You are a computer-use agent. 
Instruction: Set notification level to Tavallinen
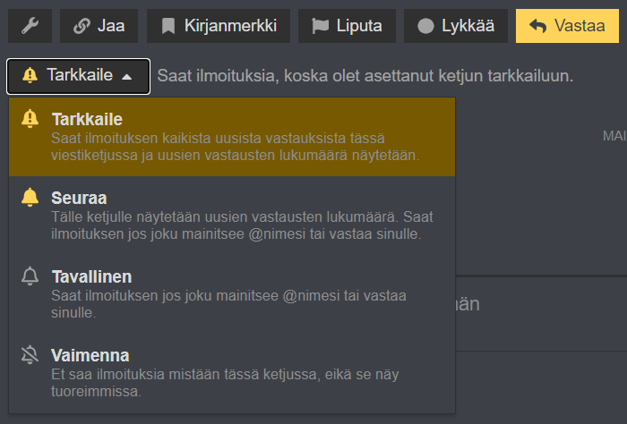coord(233,294)
